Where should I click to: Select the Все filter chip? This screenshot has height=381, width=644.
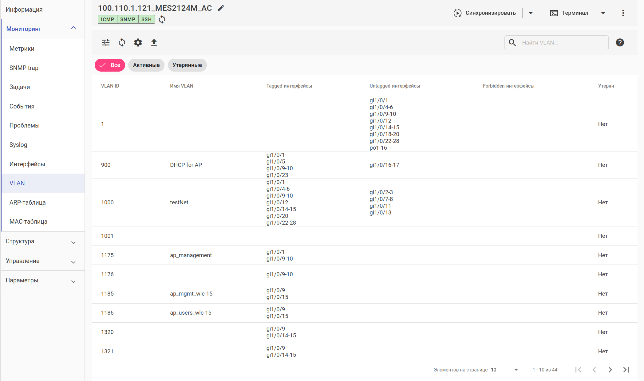coord(110,65)
